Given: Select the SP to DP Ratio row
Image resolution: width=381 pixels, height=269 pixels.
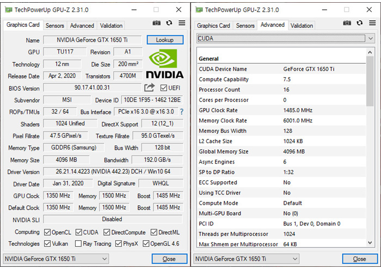Looking at the screenshot, I should pos(281,172).
